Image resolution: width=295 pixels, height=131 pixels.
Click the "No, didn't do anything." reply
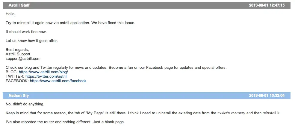[x=25, y=104]
